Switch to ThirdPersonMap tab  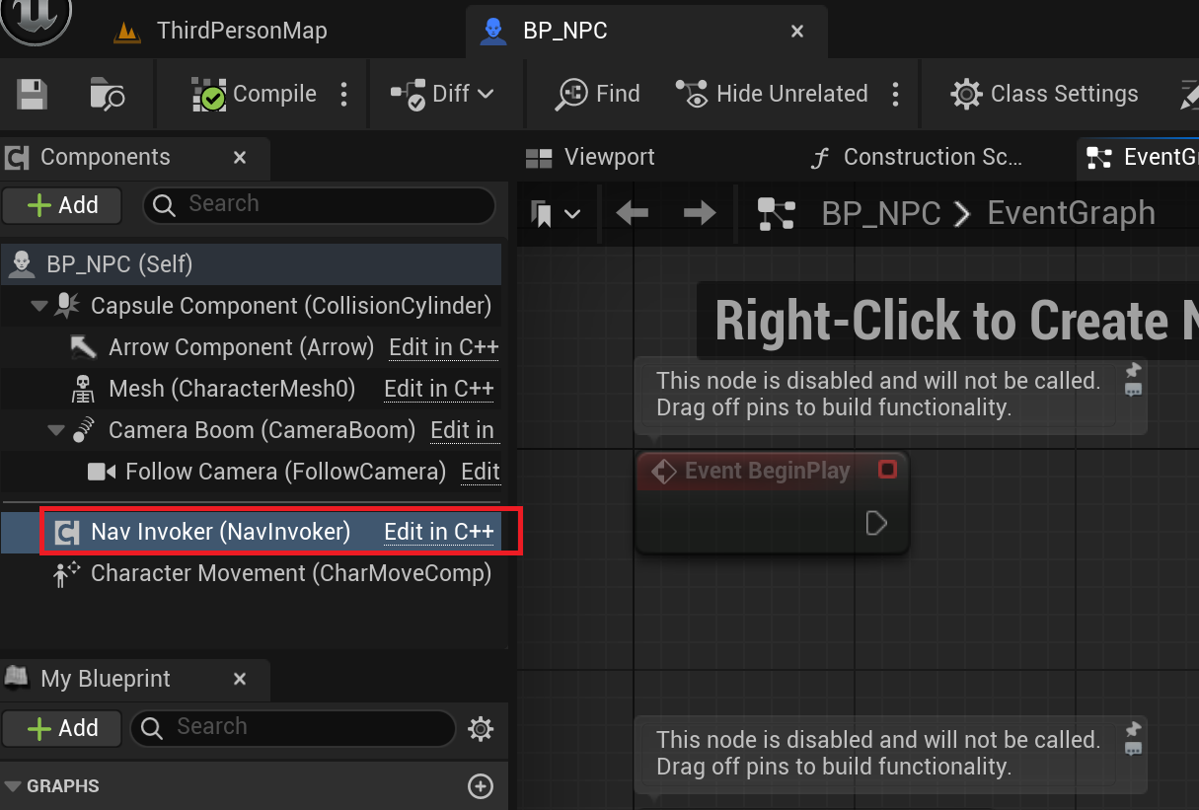tap(241, 31)
